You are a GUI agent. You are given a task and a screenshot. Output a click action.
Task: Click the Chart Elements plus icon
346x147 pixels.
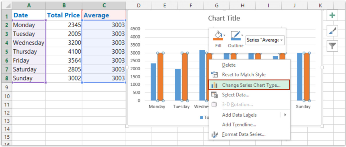[332, 15]
